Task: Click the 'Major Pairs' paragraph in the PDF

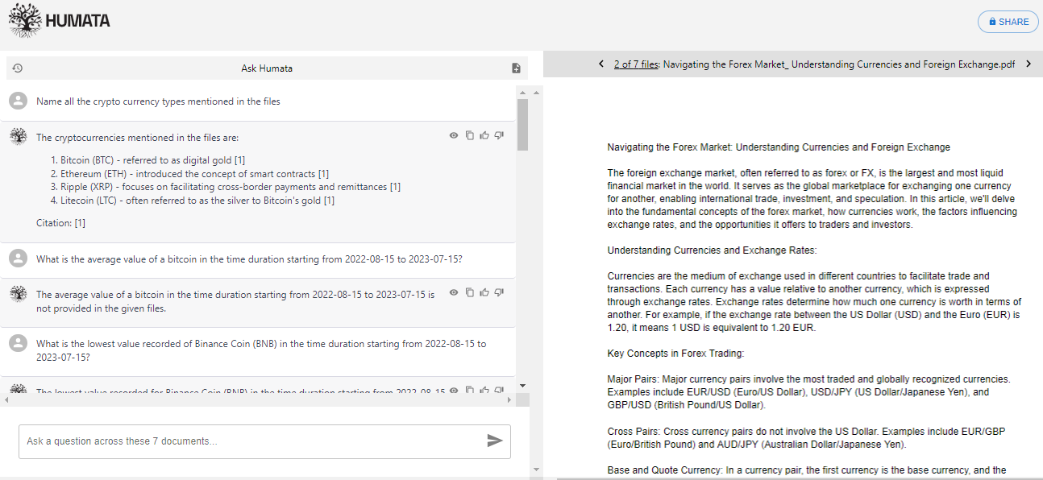Action: coord(808,392)
